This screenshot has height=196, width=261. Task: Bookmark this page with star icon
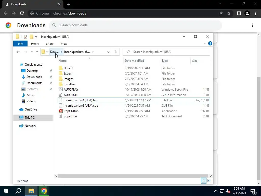(x=229, y=13)
